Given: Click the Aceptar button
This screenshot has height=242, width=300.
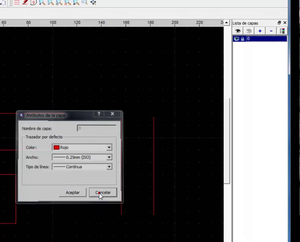Looking at the screenshot, I should [x=72, y=192].
